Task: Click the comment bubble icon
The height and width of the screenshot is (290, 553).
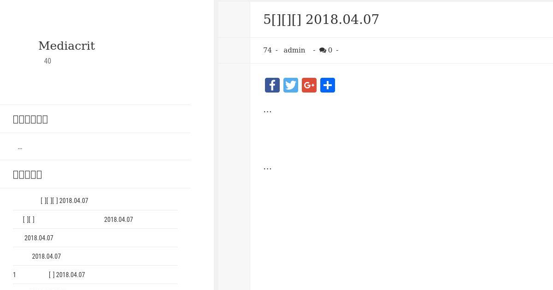Action: point(323,50)
